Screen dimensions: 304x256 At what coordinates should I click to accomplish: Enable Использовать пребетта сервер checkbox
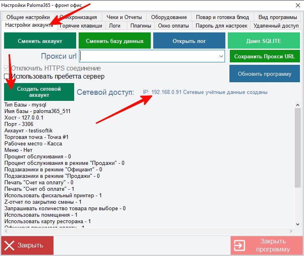coord(6,76)
